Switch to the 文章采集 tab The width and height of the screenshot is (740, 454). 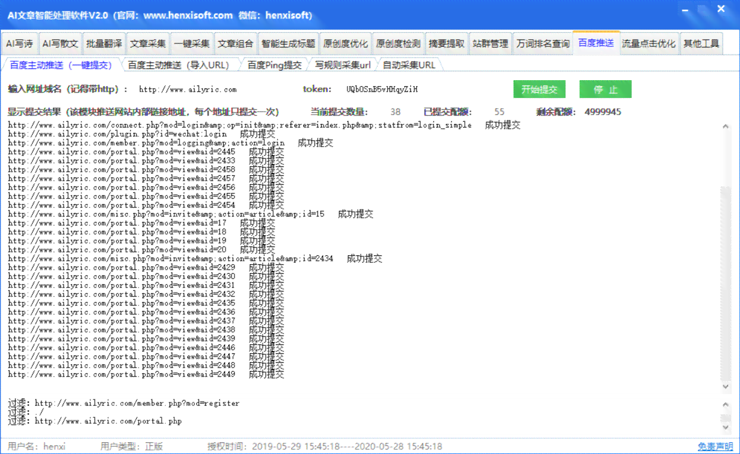click(x=148, y=43)
